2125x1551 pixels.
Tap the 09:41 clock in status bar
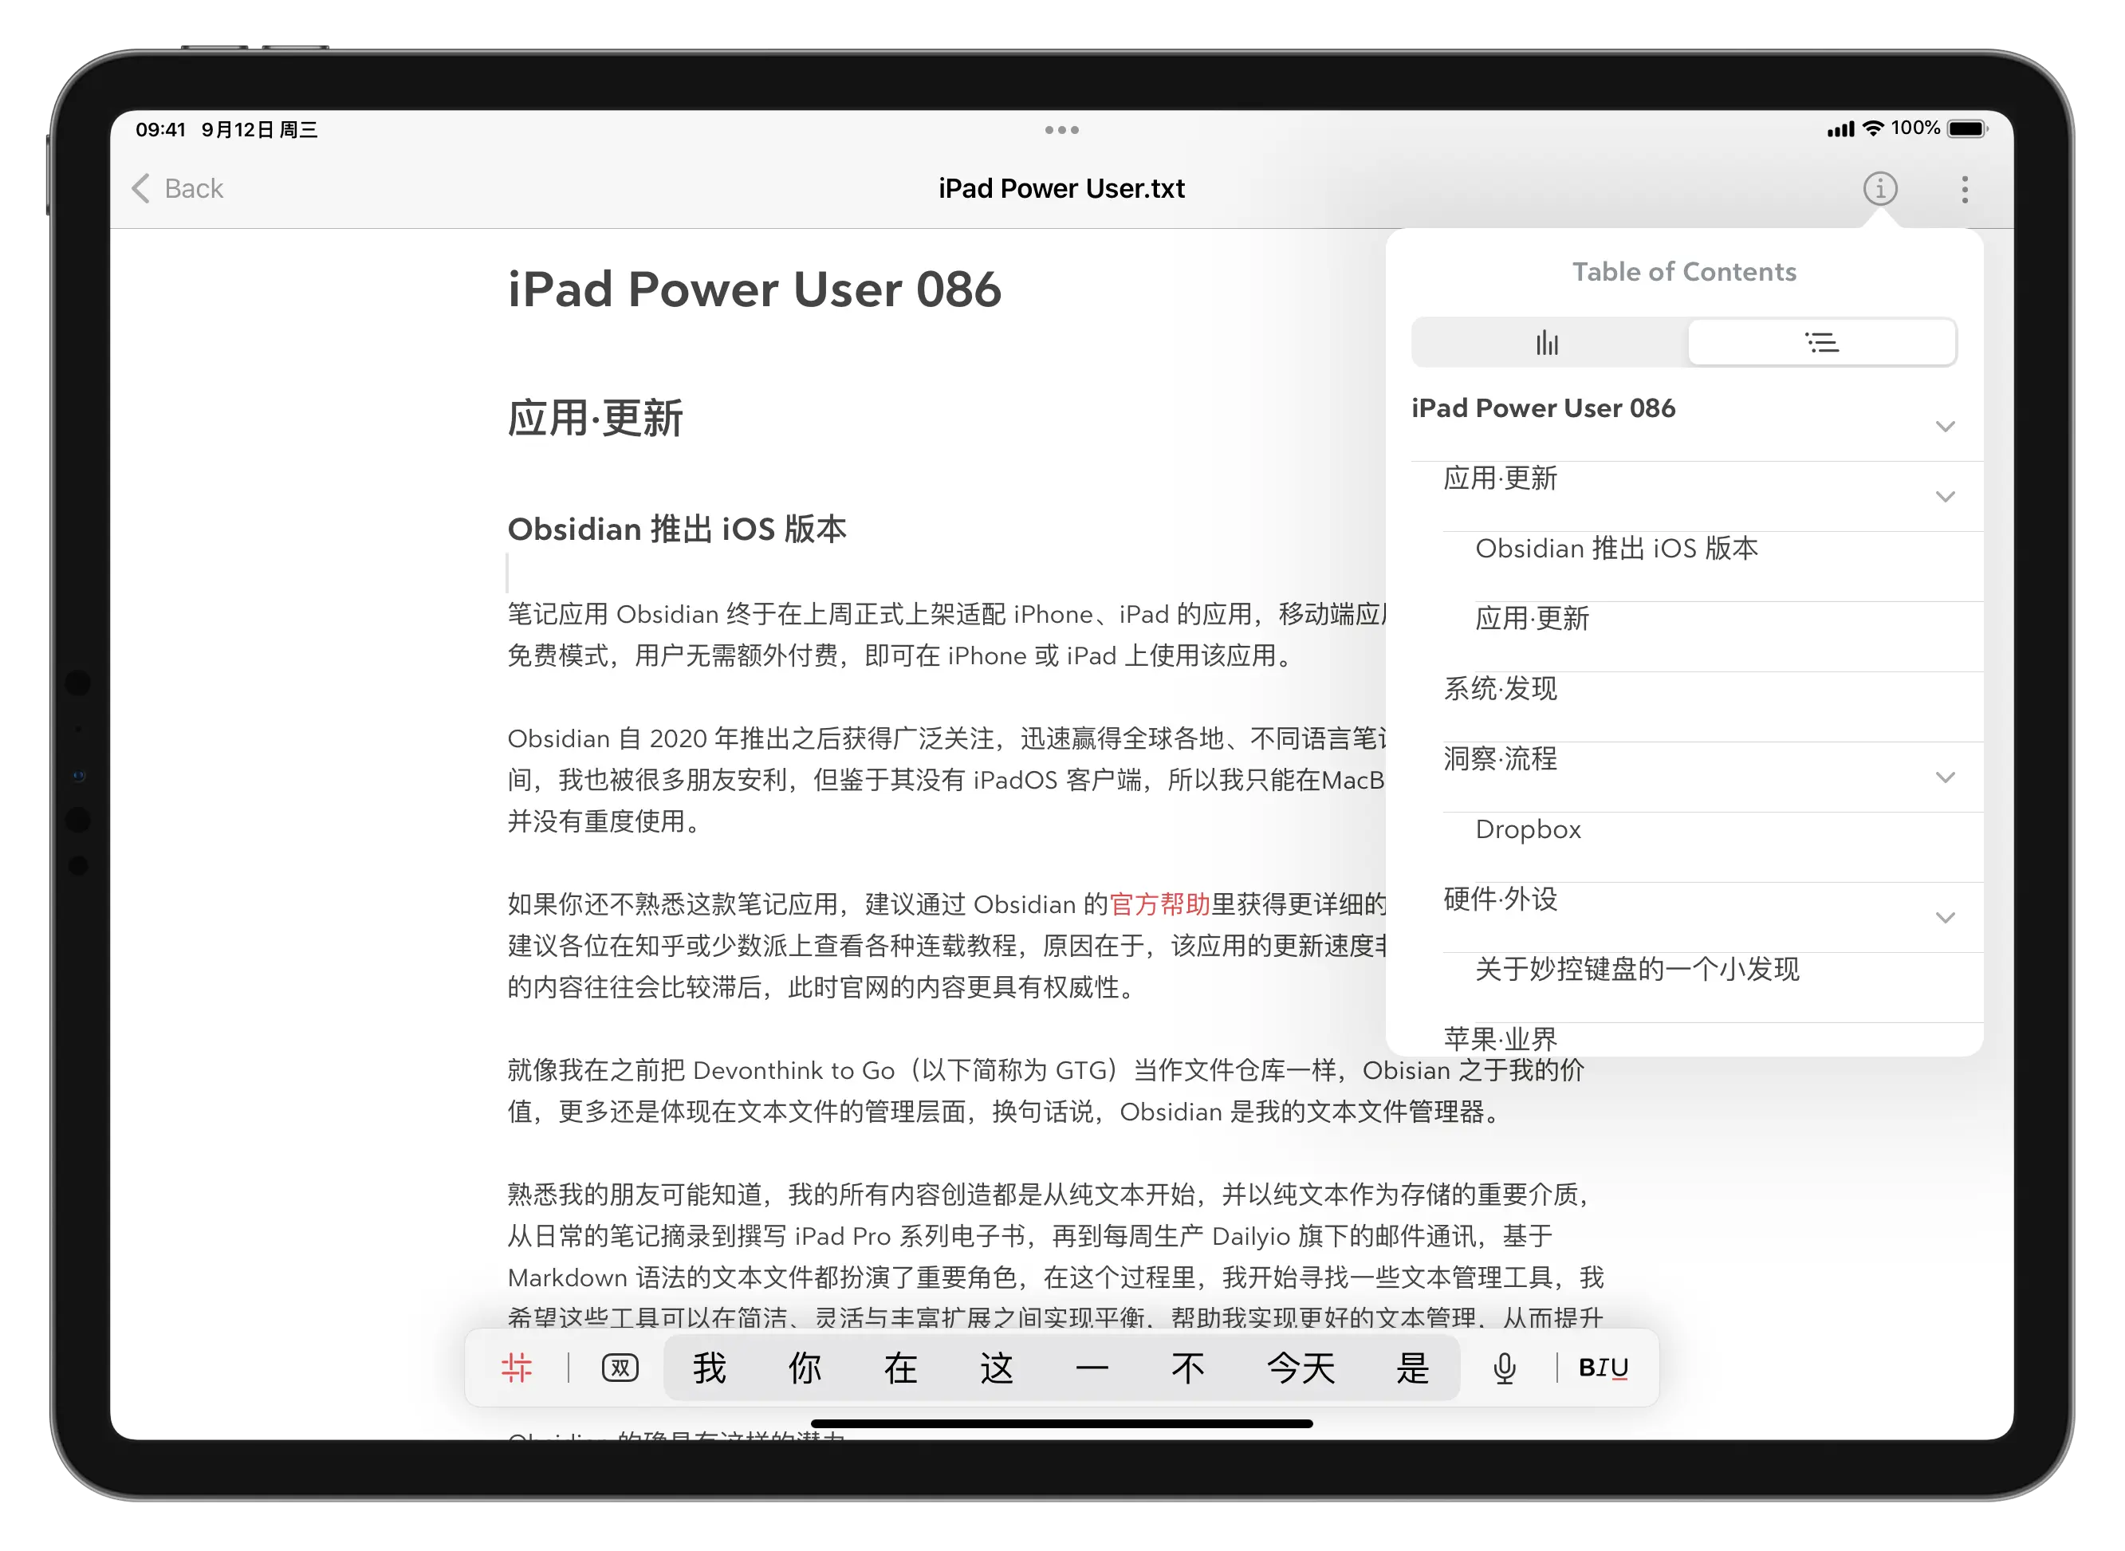[x=160, y=129]
